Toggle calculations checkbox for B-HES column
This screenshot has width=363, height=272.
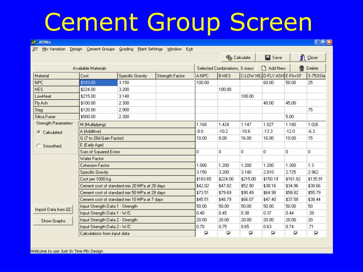(x=229, y=233)
